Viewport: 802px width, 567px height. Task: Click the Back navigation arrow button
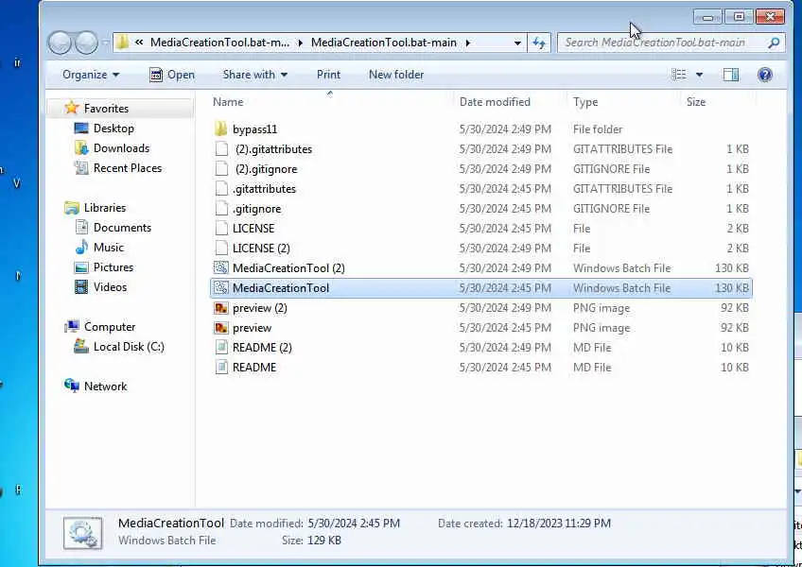(60, 43)
